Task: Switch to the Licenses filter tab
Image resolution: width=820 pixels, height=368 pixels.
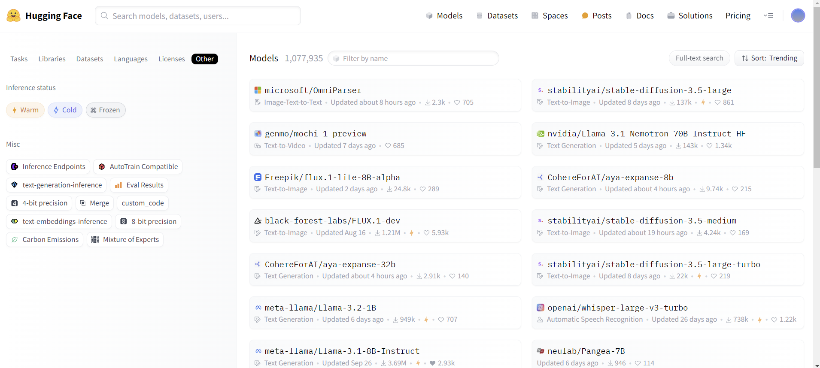Action: [x=172, y=59]
